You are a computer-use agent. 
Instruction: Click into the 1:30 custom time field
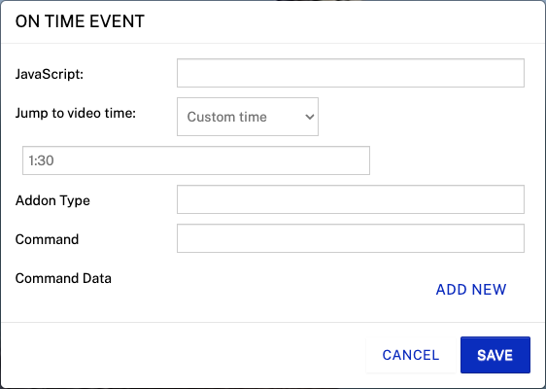click(196, 160)
